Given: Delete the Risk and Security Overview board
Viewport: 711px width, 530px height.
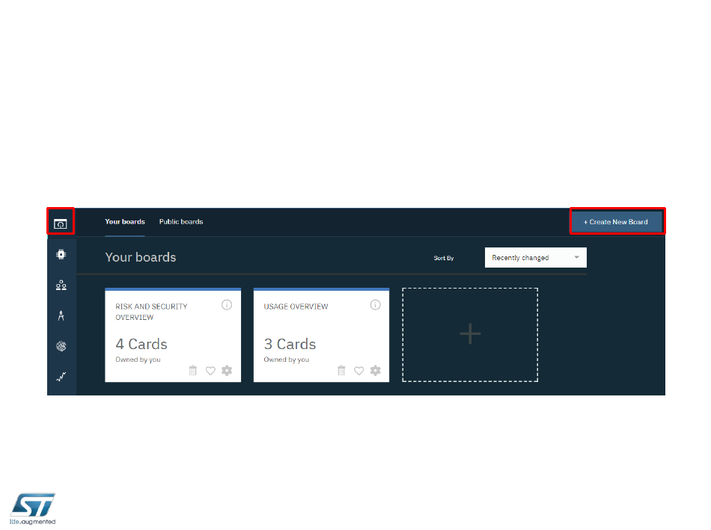Looking at the screenshot, I should point(192,371).
